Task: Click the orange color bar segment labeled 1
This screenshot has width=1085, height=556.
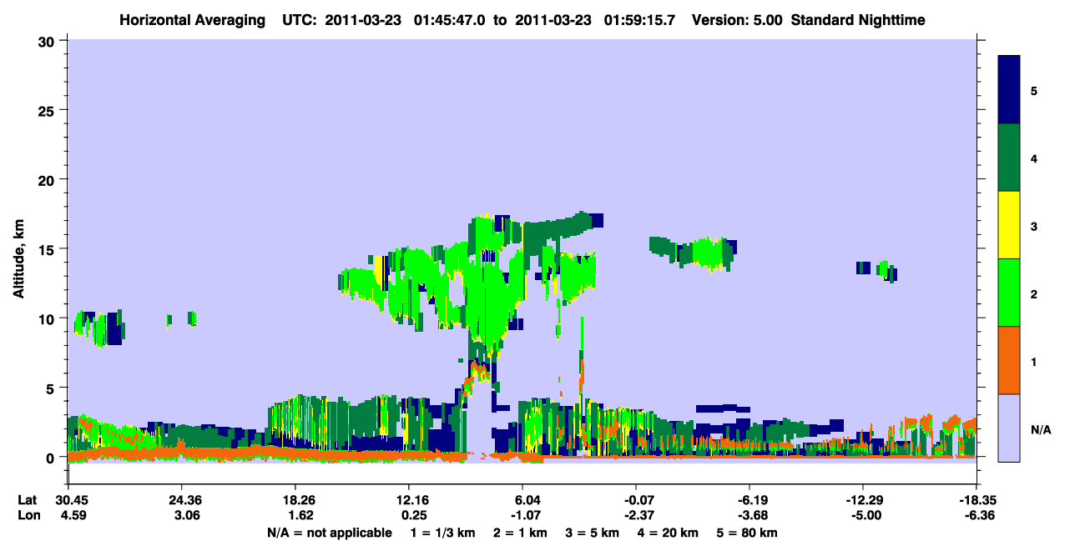Action: (x=1009, y=360)
